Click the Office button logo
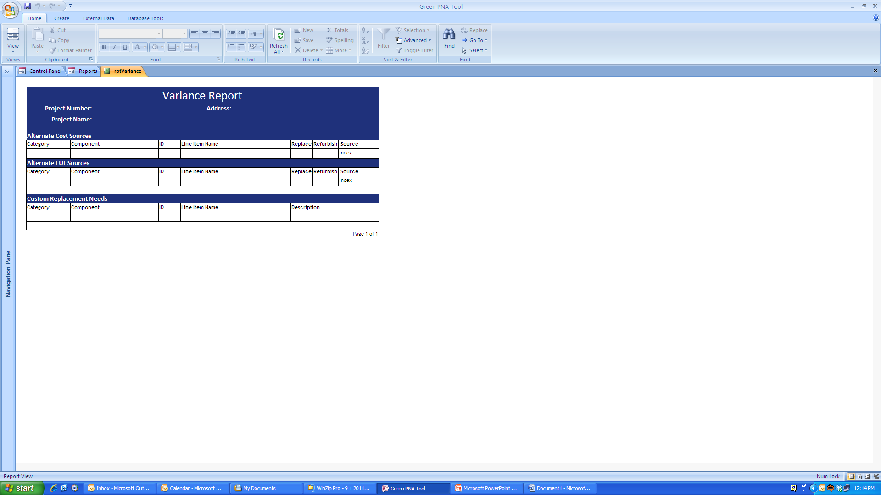Viewport: 881px width, 495px height. pyautogui.click(x=10, y=10)
